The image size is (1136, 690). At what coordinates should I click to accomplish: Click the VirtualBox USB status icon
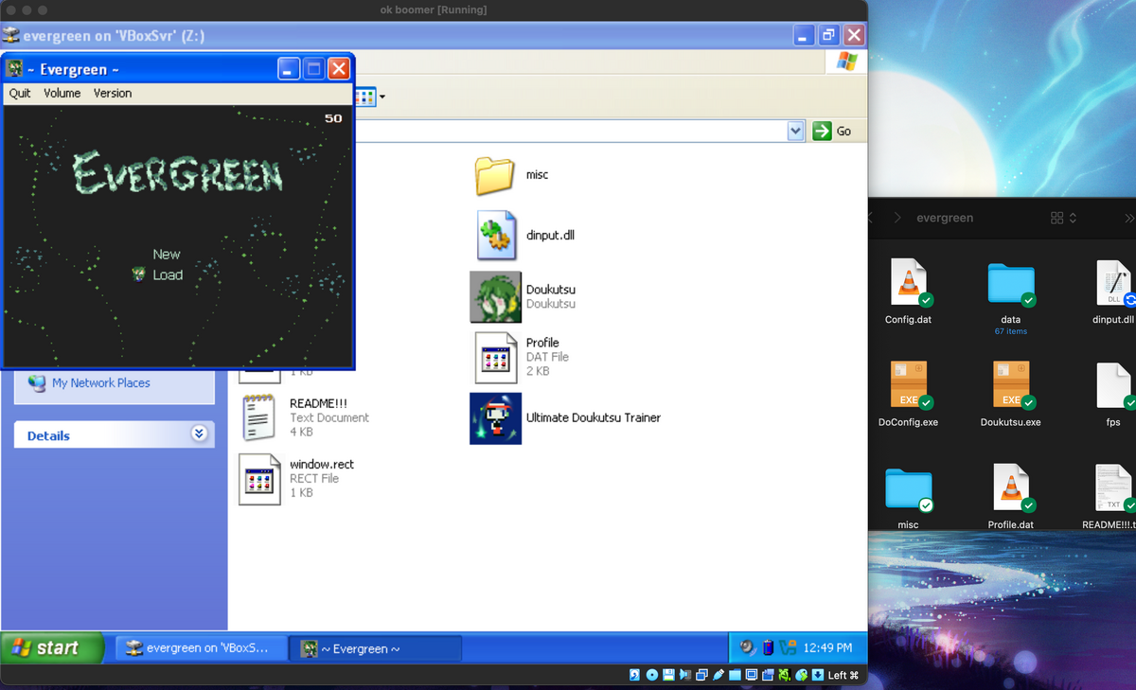(719, 675)
